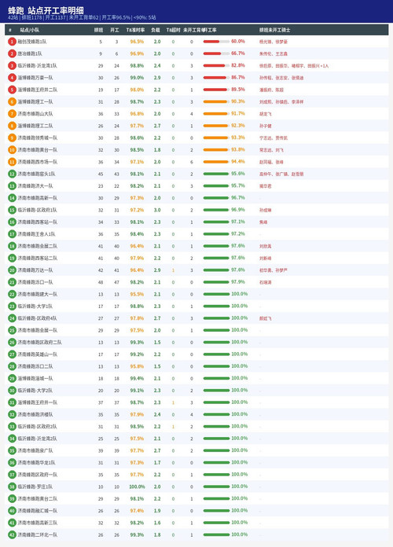Click the red rank 2 badge

pos(13,53)
